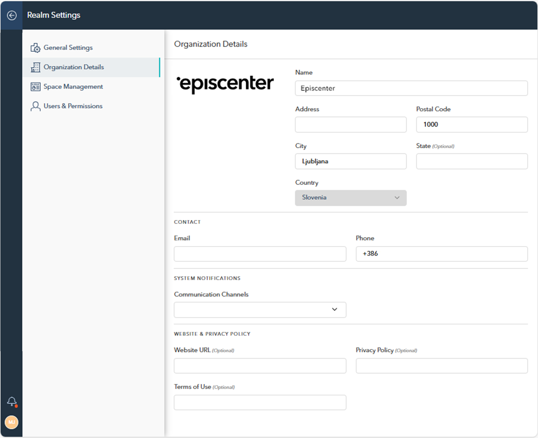The image size is (538, 438).
Task: Click the Space Management icon
Action: tap(35, 87)
